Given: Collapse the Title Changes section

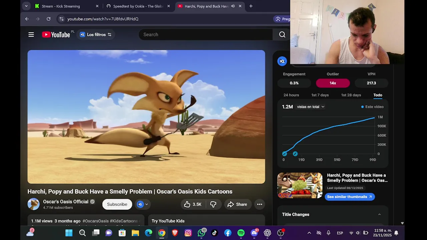Looking at the screenshot, I should click(379, 214).
